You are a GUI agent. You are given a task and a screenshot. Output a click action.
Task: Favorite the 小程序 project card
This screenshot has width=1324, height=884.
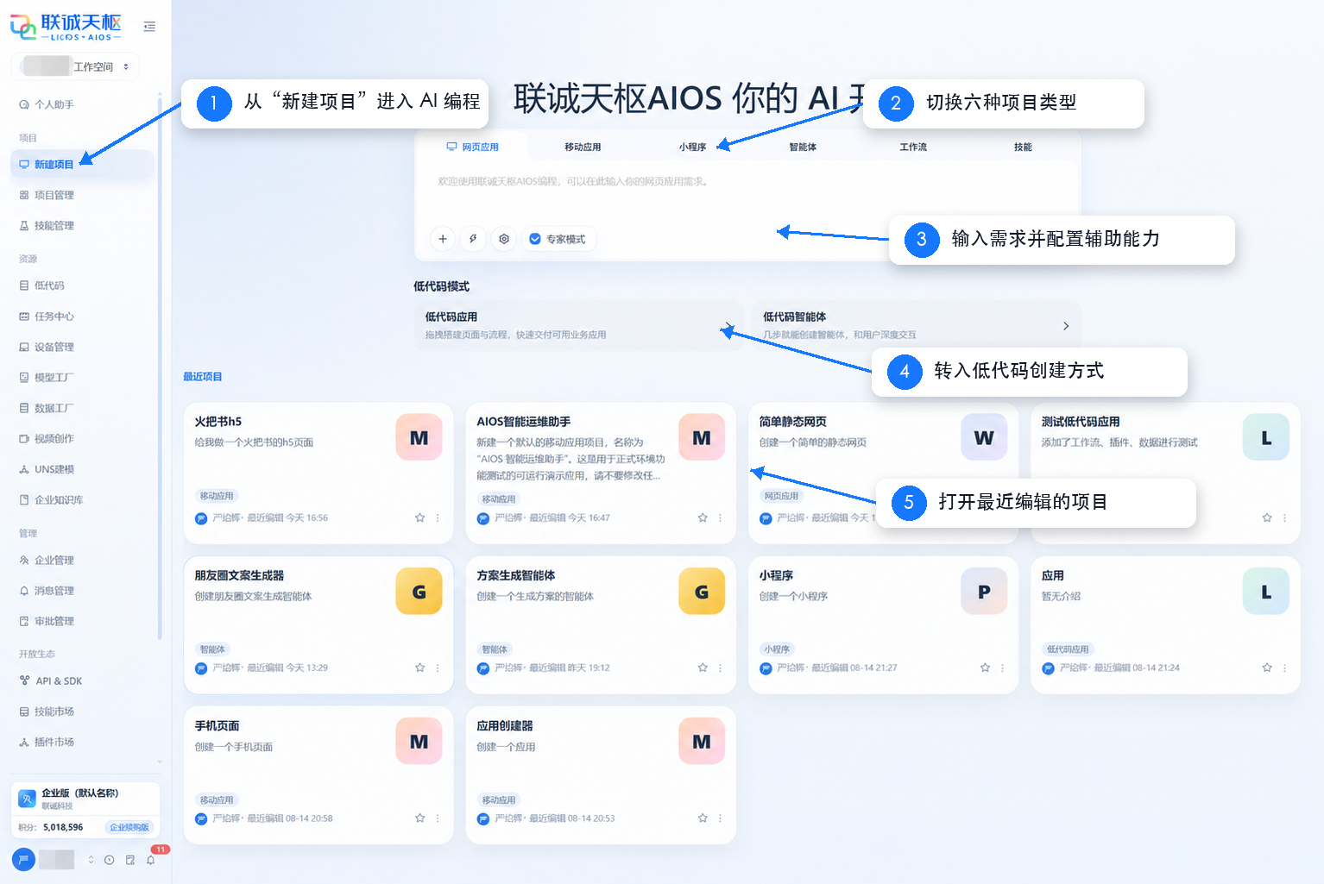click(x=985, y=668)
